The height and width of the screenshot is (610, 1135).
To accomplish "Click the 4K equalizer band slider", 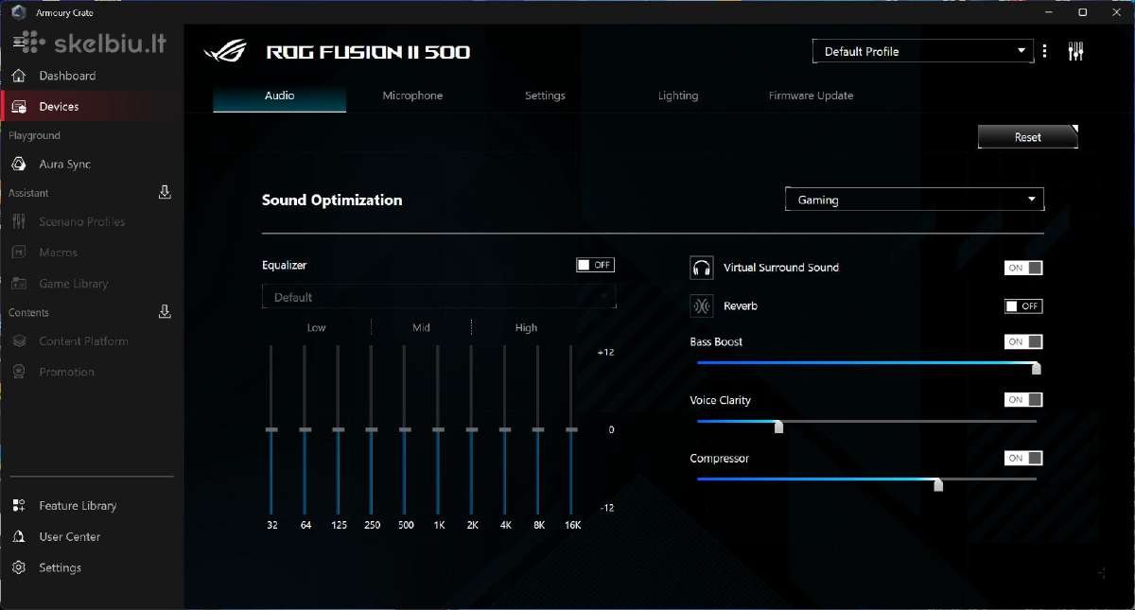I will [x=505, y=429].
